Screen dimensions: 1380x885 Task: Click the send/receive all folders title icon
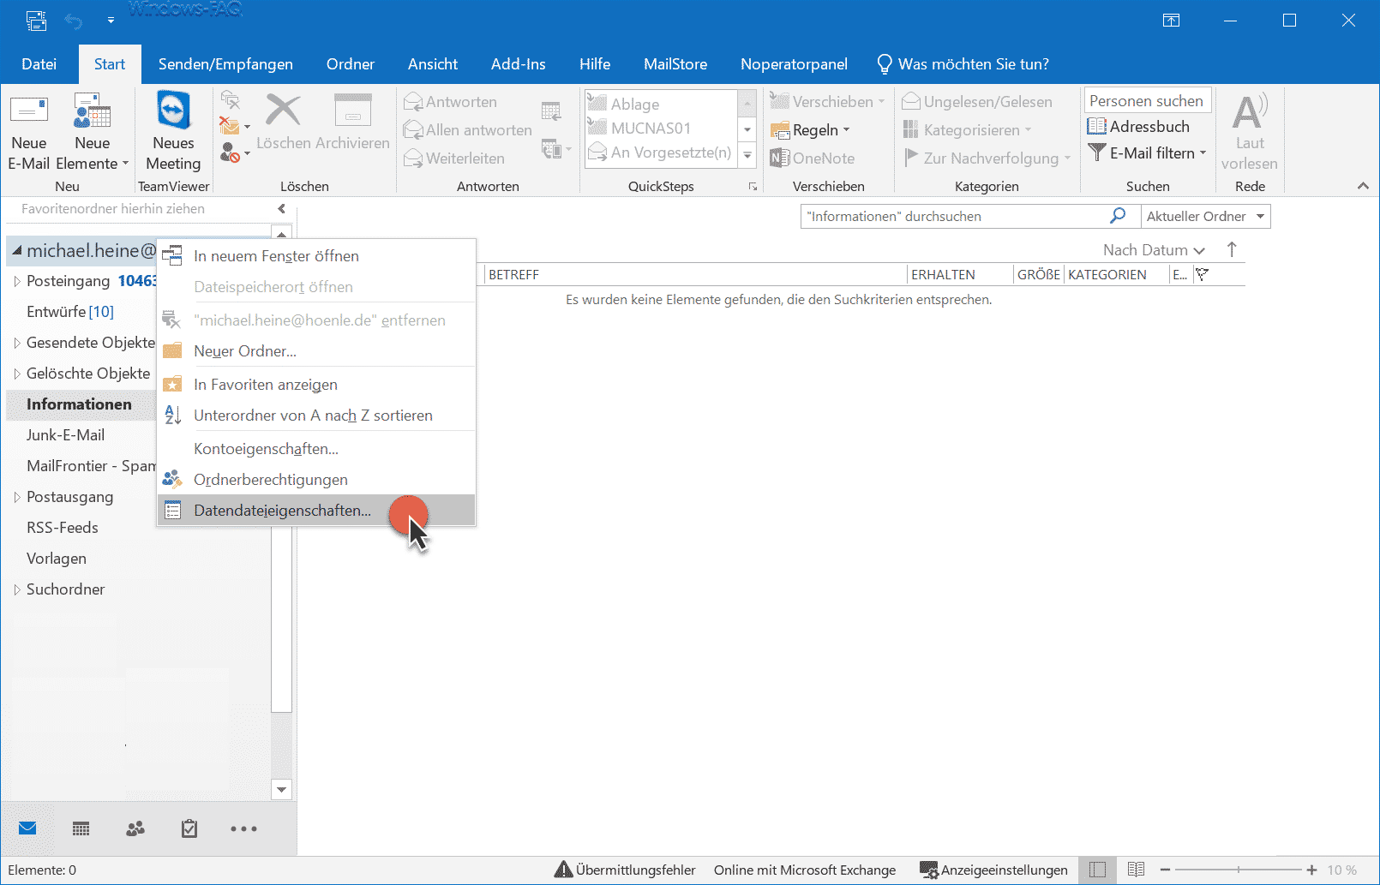[36, 20]
